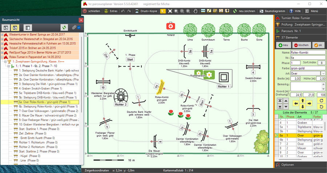This screenshot has height=173, width=327.
Task: Collapse the '1. Phase 1 - 6b' parcours node
Action: pos(9,66)
